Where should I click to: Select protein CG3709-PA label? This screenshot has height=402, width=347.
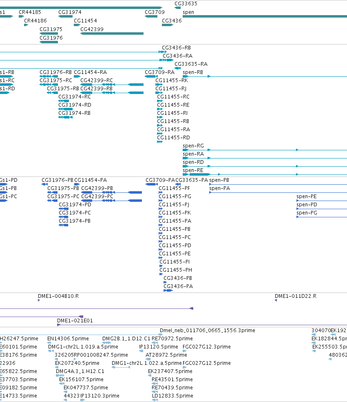click(x=160, y=180)
